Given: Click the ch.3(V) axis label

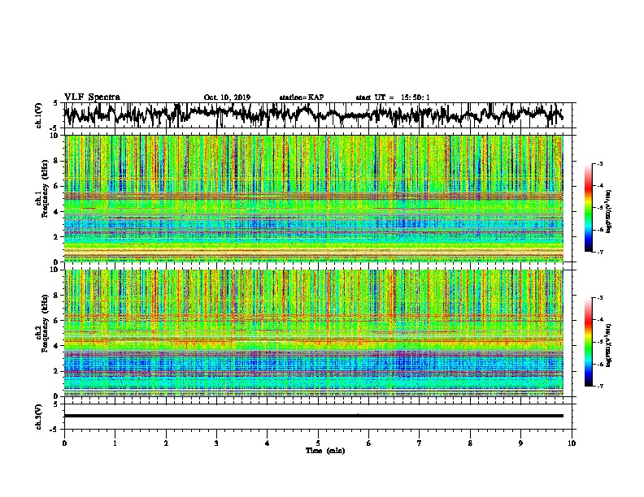Looking at the screenshot, I should point(39,417).
